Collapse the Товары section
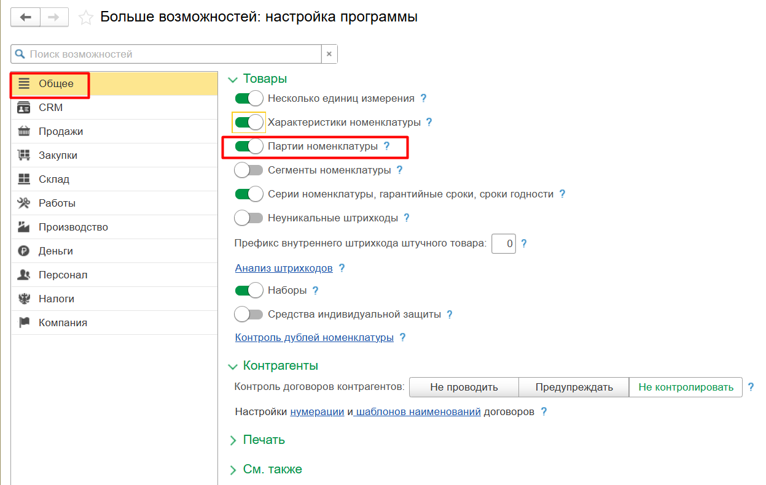 (x=233, y=79)
